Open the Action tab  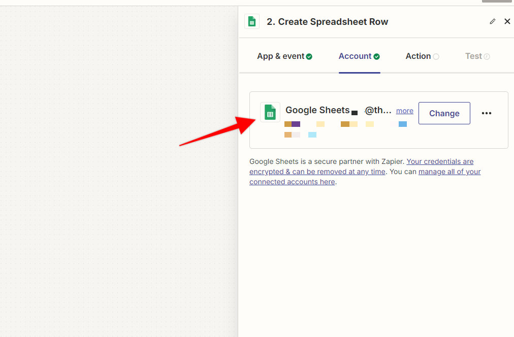(x=419, y=56)
